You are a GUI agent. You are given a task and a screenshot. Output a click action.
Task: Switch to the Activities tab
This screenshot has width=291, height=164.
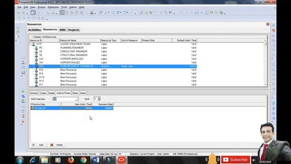coord(35,30)
